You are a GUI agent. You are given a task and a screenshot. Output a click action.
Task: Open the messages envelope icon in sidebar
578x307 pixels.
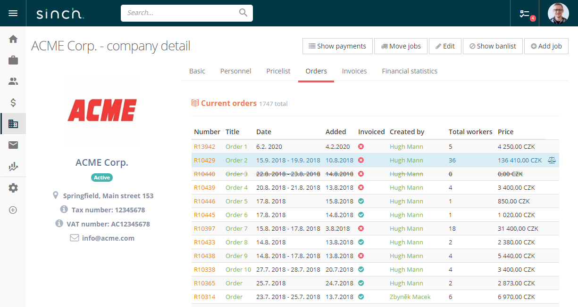click(13, 145)
